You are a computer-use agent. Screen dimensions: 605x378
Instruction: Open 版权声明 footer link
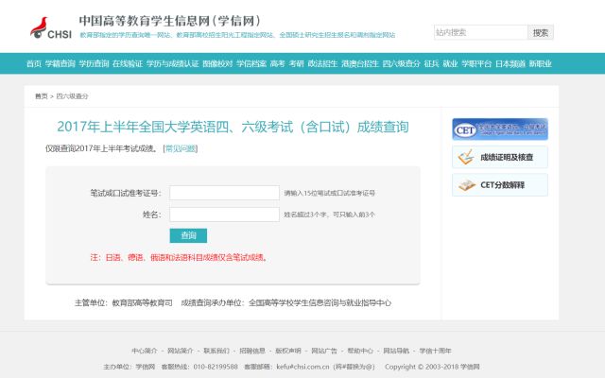pos(288,351)
